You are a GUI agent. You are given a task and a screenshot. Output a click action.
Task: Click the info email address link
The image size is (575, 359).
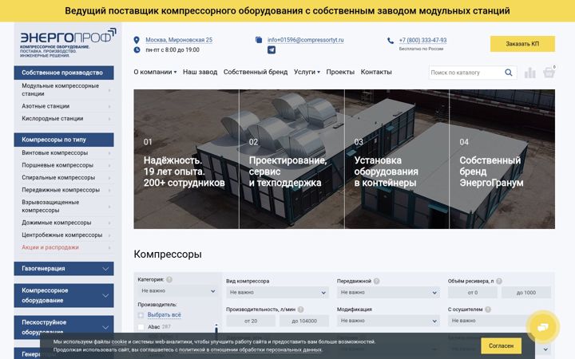click(305, 40)
